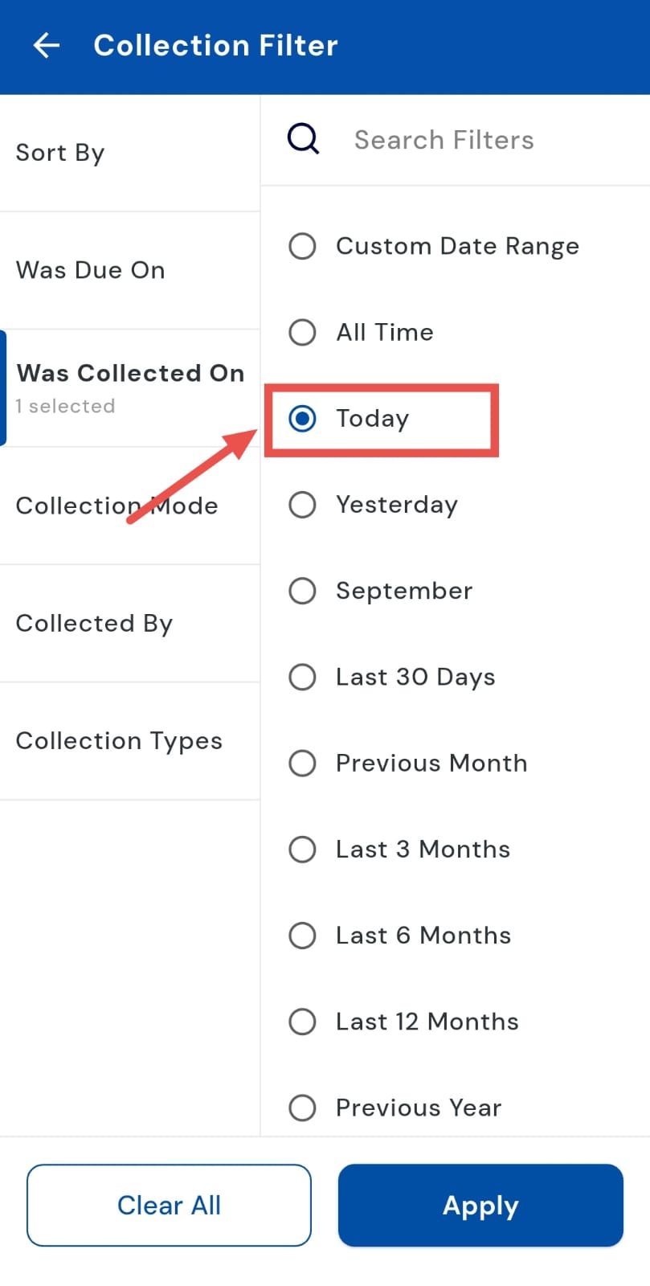Tap the back arrow icon
Image resolution: width=650 pixels, height=1286 pixels.
(x=47, y=46)
